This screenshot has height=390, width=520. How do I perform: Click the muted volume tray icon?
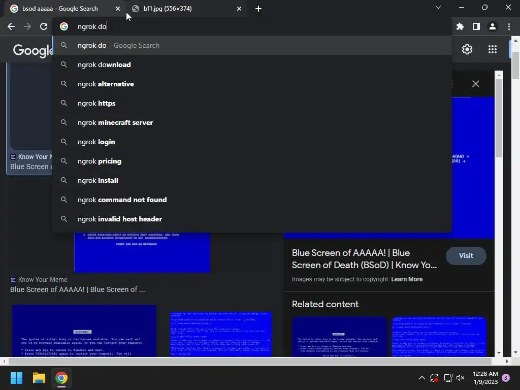tap(460, 378)
